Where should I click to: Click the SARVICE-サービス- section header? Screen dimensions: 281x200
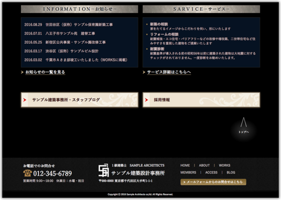201,9
